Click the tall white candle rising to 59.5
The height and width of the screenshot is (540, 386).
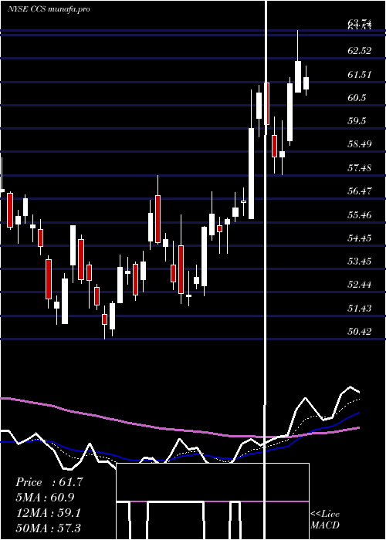pos(251,174)
